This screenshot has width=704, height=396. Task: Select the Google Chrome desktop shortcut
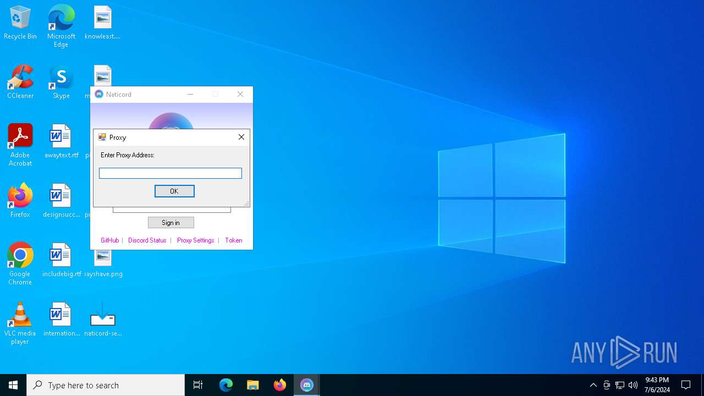(x=20, y=264)
